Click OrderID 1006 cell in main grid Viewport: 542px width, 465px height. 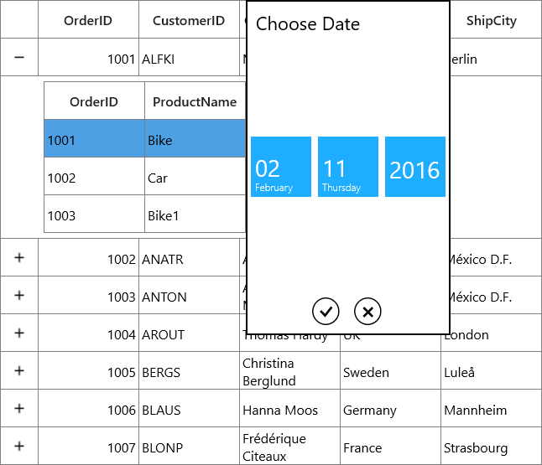pos(88,408)
